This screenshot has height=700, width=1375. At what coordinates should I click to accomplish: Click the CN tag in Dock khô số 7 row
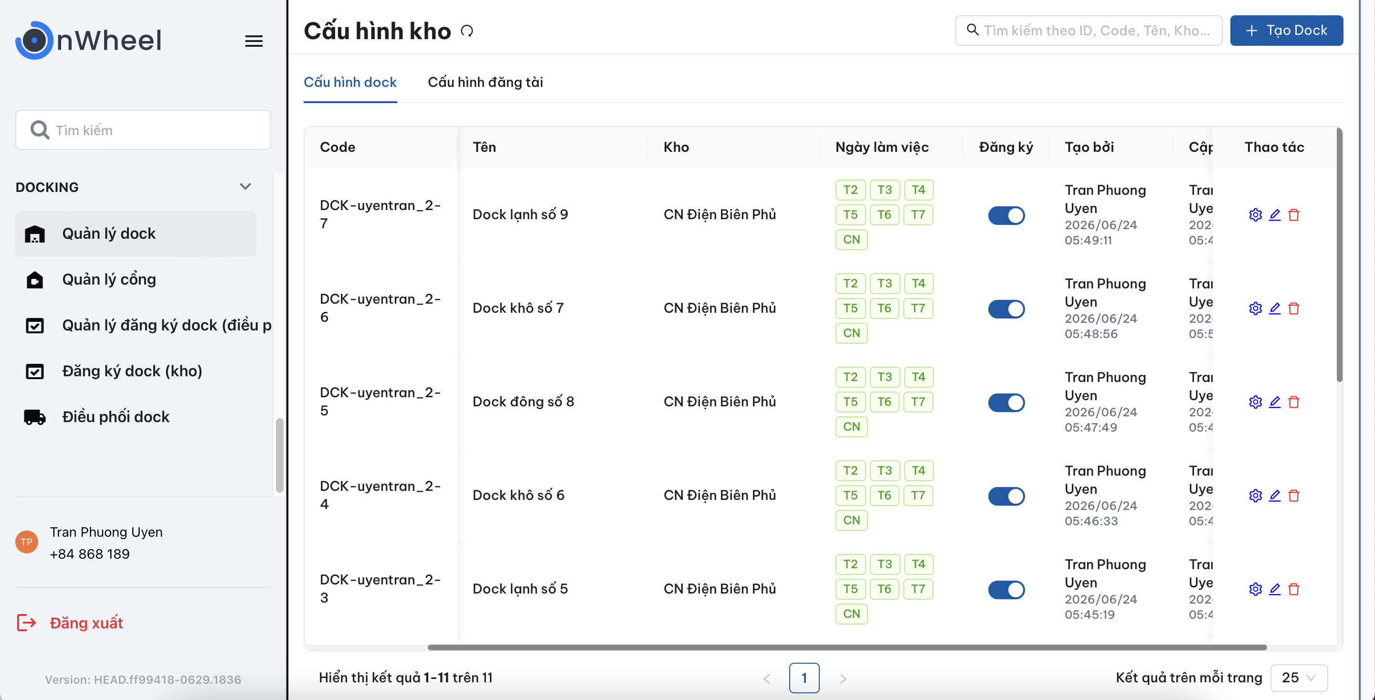pyautogui.click(x=851, y=333)
